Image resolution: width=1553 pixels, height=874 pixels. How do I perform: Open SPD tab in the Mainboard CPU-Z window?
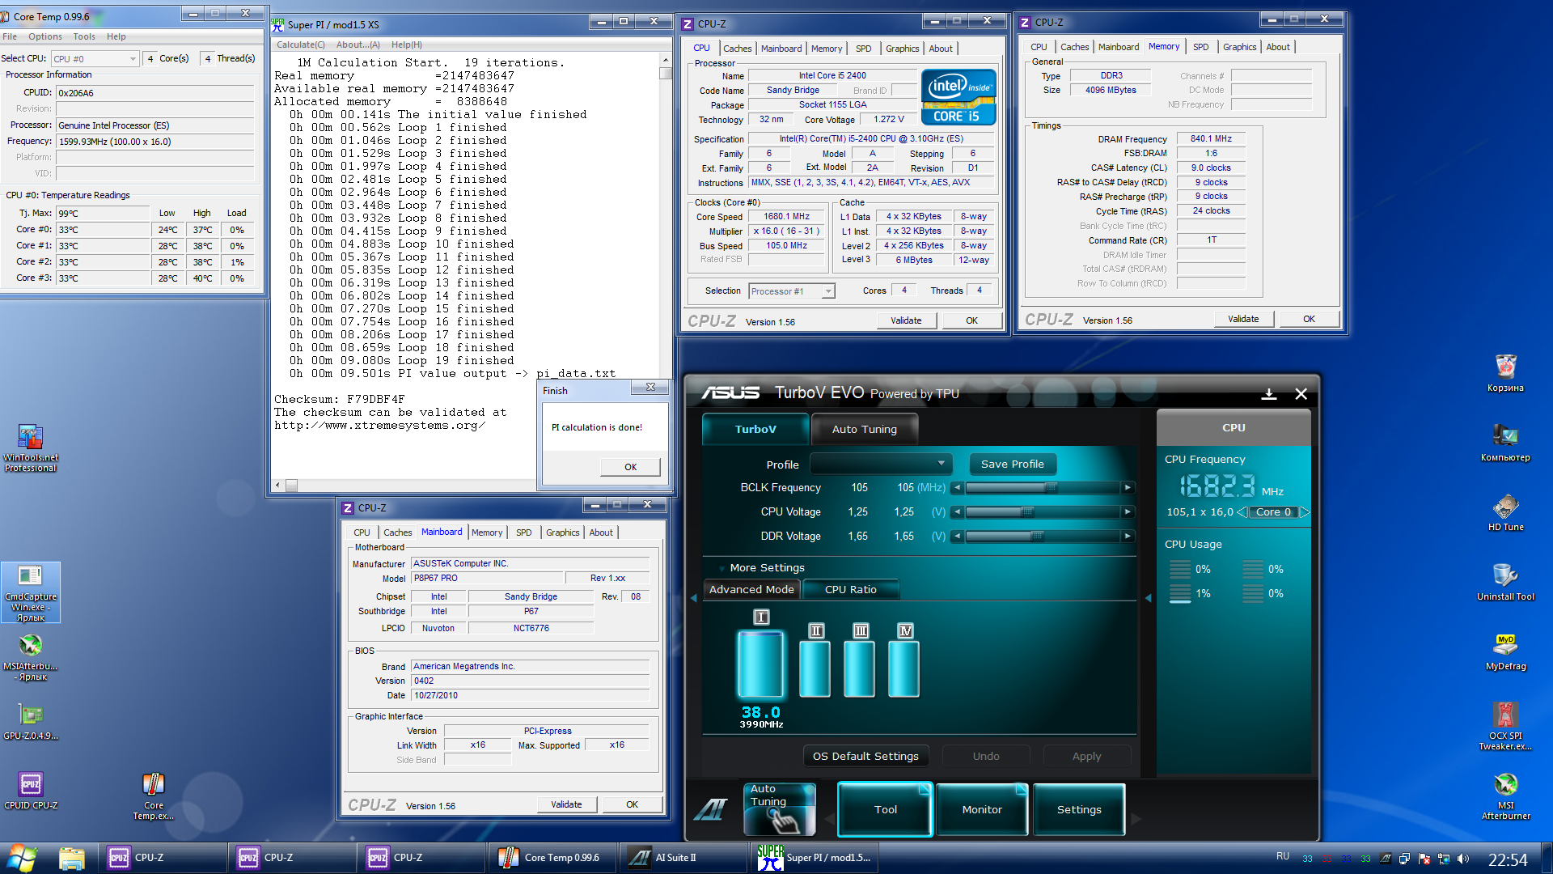click(x=523, y=532)
